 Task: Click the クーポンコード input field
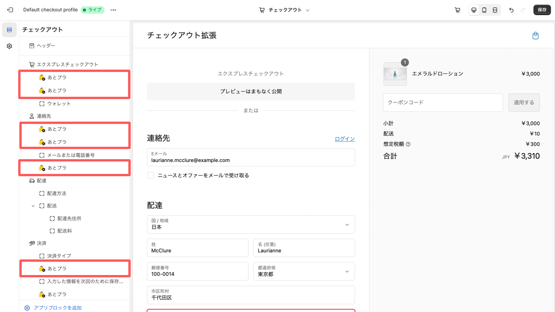(x=443, y=103)
